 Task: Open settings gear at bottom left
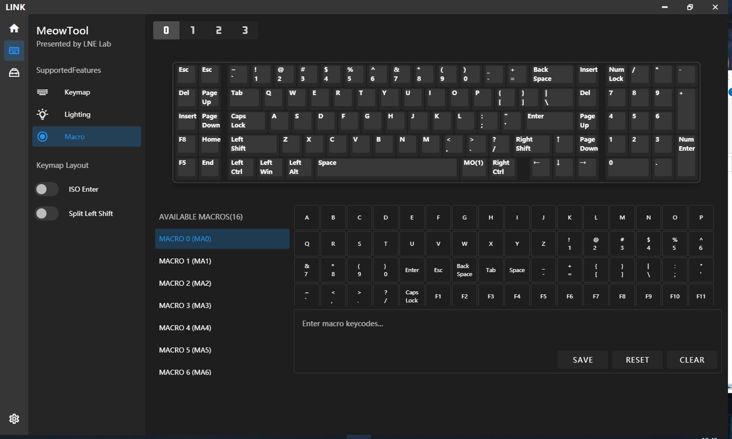(x=14, y=419)
